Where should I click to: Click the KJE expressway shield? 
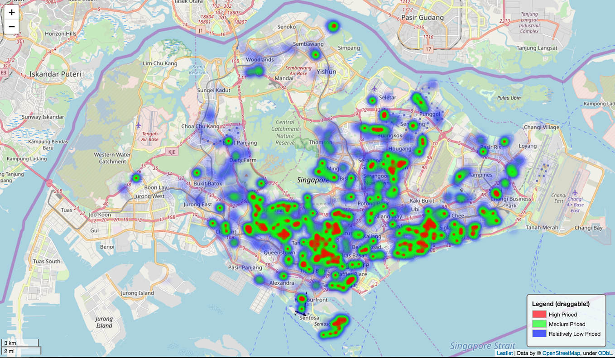172,152
